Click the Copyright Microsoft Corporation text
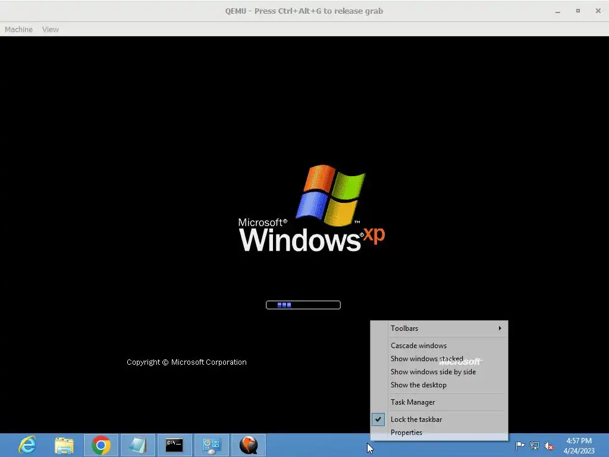 (x=186, y=362)
